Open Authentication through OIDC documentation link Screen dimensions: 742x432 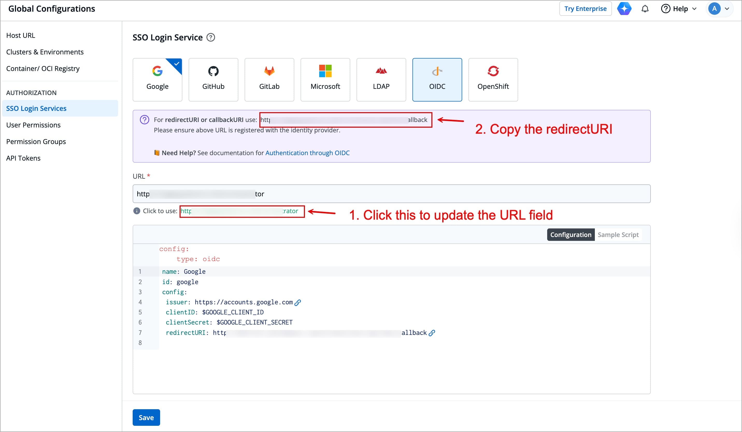(308, 153)
